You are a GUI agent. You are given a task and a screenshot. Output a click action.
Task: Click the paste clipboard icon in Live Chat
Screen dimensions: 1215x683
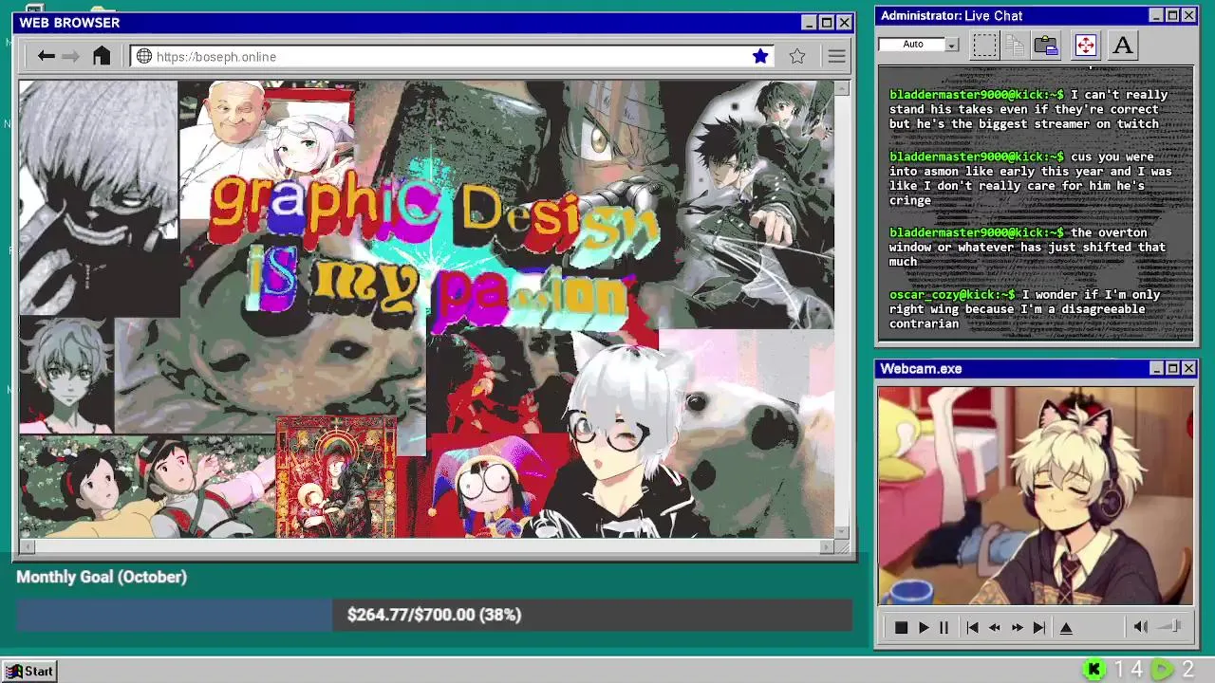point(1047,45)
